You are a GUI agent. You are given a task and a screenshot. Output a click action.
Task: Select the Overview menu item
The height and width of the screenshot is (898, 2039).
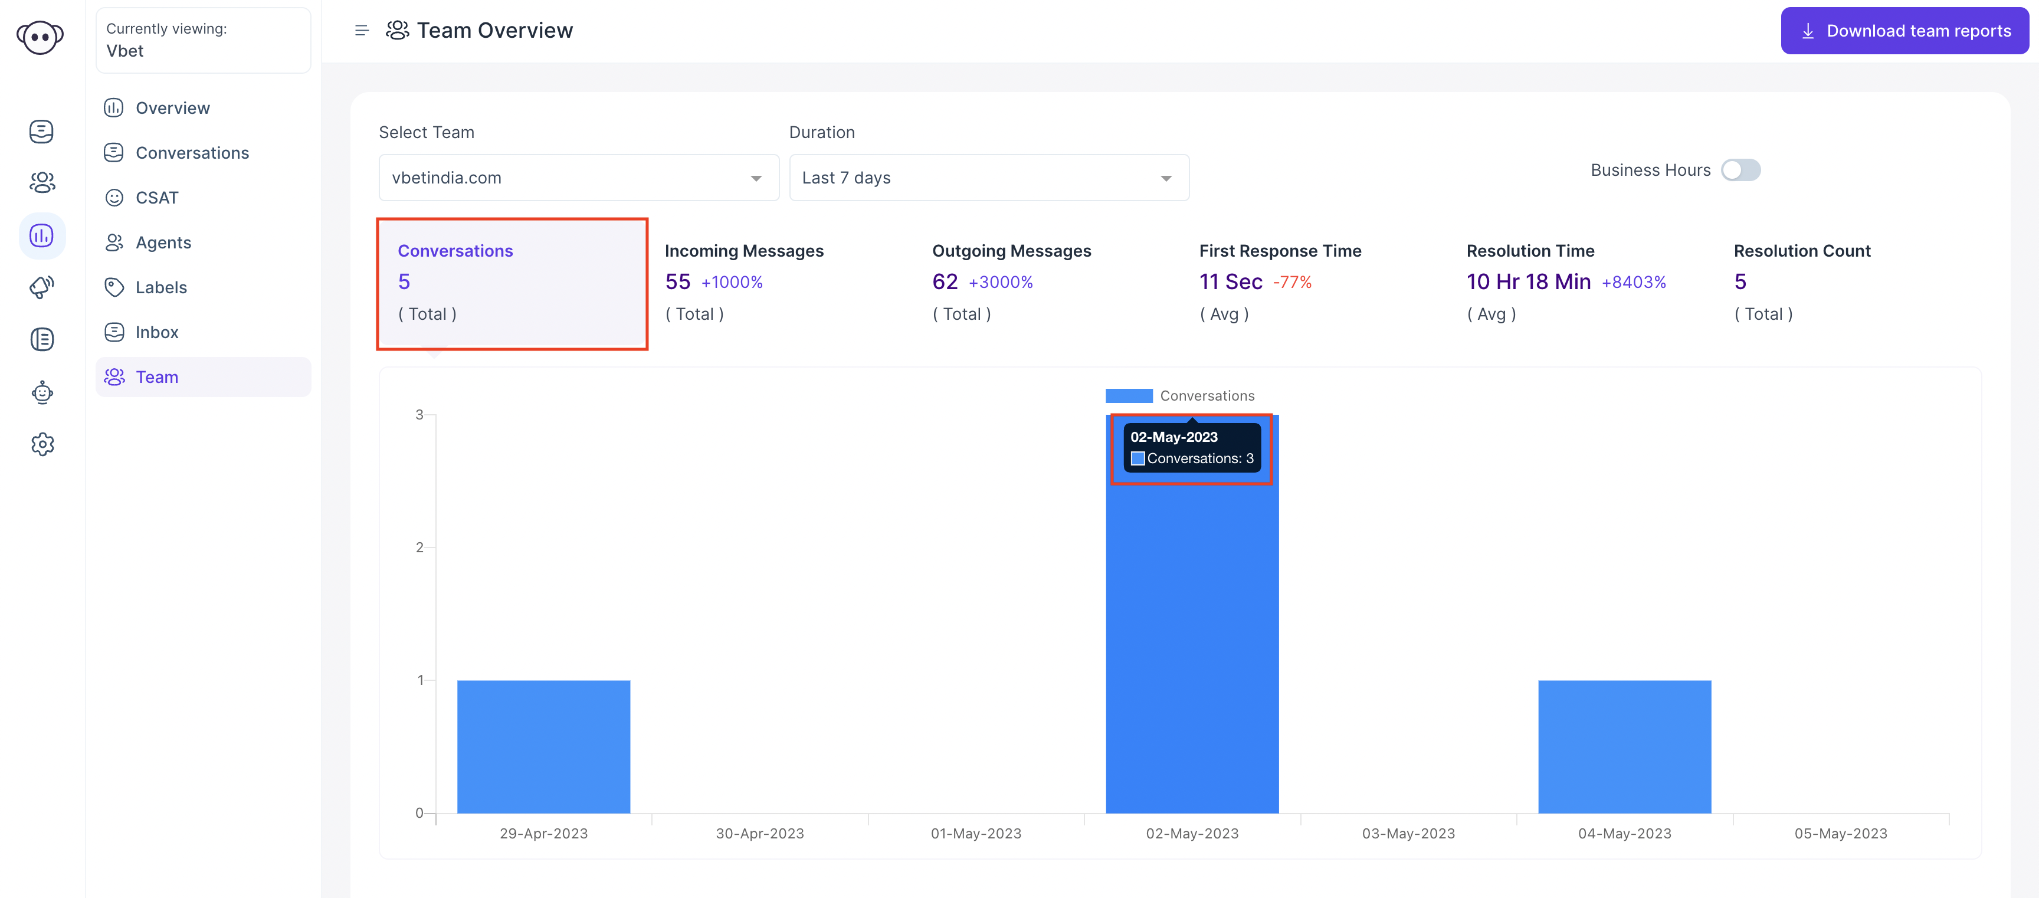(173, 107)
